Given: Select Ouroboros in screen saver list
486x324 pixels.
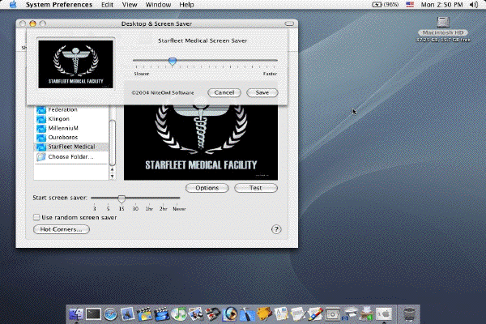Looking at the screenshot, I should [x=71, y=138].
